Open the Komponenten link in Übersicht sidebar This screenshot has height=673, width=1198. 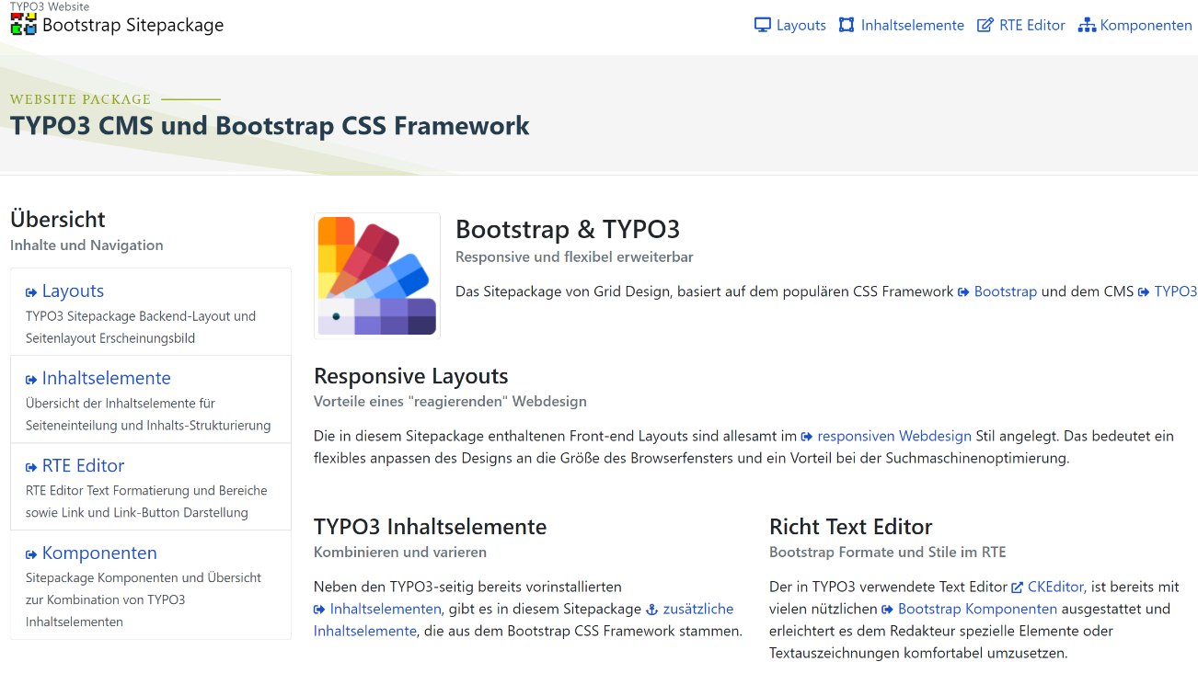coord(99,553)
